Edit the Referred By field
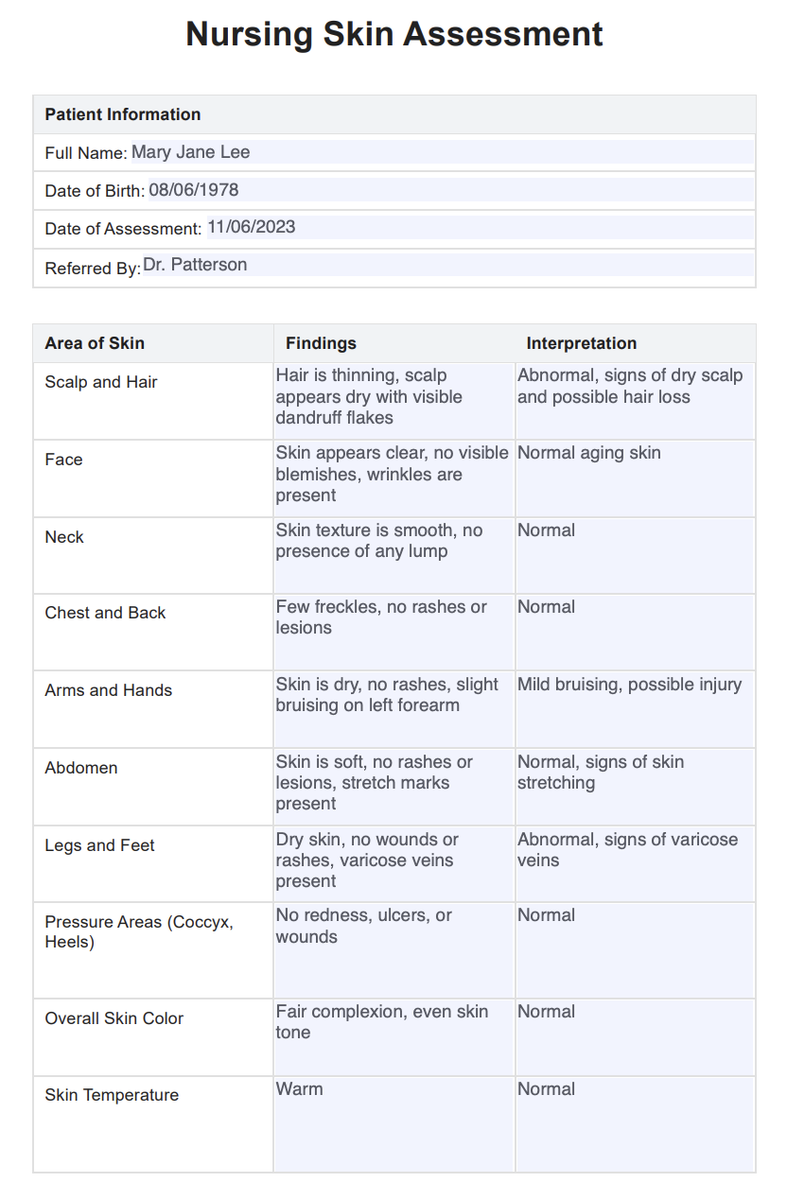This screenshot has height=1182, width=787. [447, 265]
